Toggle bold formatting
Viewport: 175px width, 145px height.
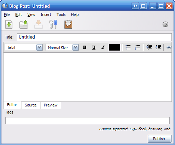pyautogui.click(x=84, y=47)
